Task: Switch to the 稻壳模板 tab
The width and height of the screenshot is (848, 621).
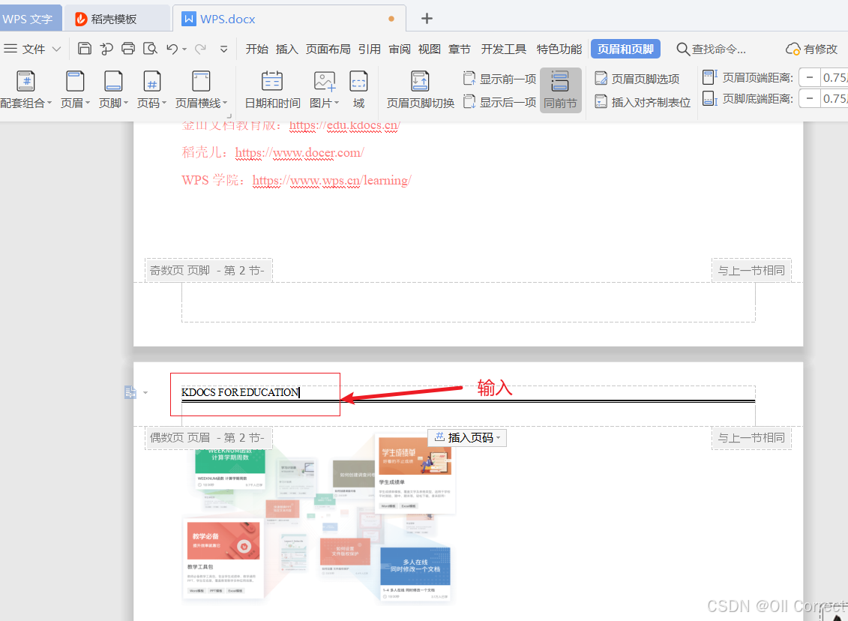Action: (117, 19)
